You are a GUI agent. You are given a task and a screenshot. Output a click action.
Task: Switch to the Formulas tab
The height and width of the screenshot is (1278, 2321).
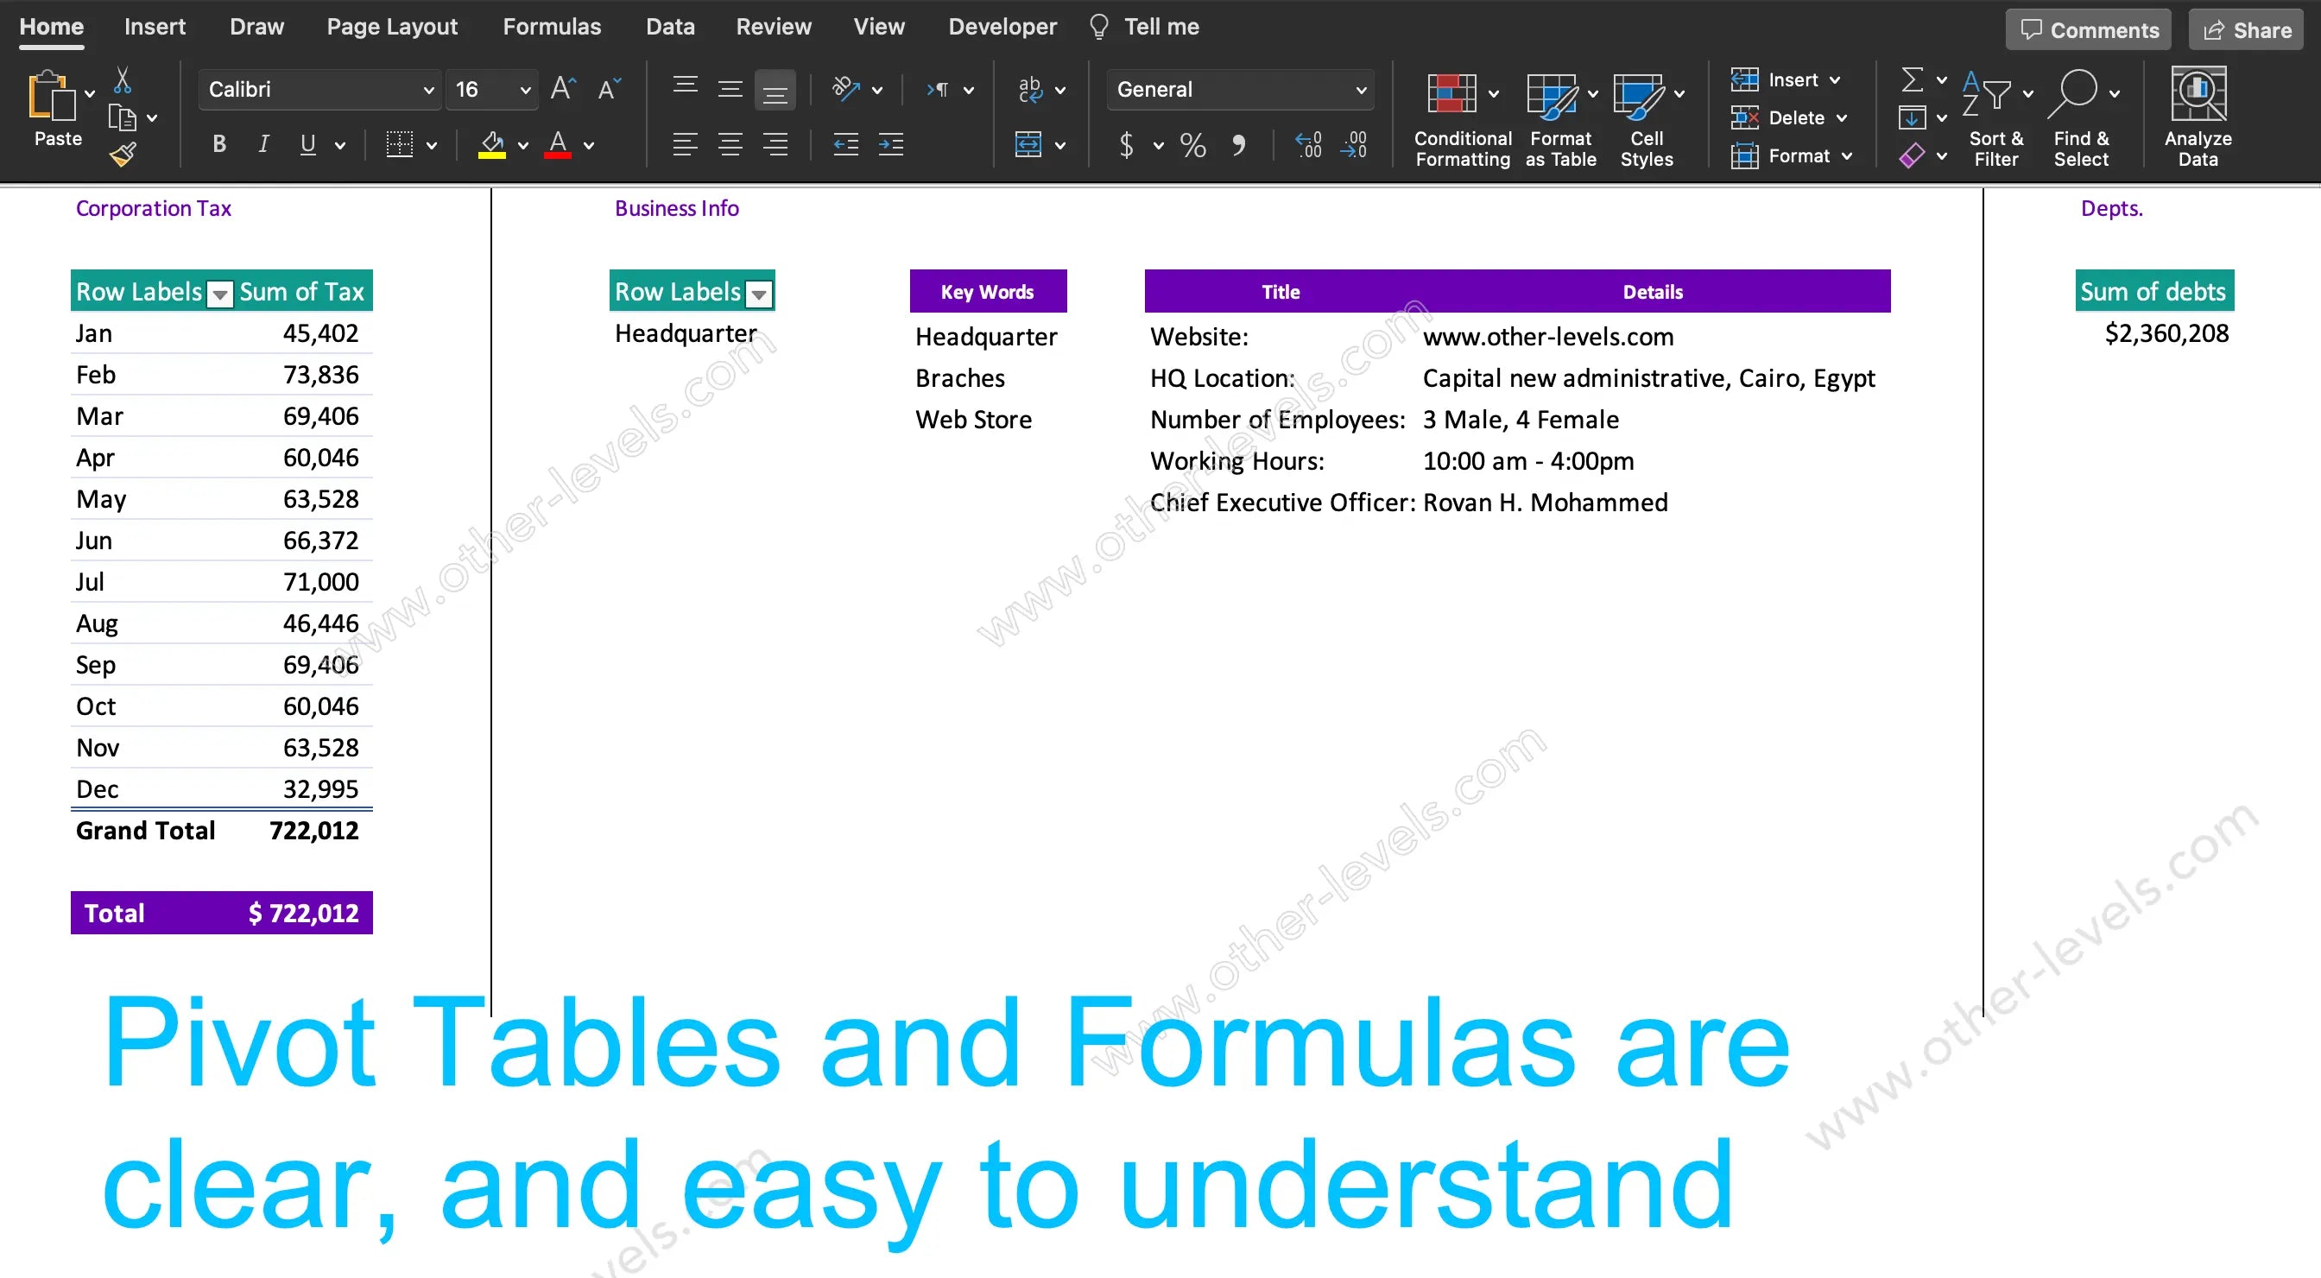coord(551,27)
